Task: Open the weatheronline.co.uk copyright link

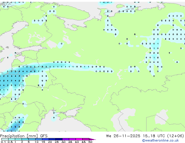Action: 160,140
